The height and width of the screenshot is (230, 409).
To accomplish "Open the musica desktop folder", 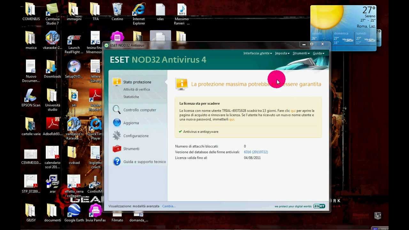I will tap(31, 41).
